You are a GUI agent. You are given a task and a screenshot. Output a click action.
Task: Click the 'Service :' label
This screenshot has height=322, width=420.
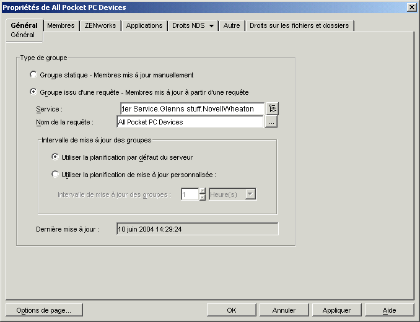(x=50, y=109)
